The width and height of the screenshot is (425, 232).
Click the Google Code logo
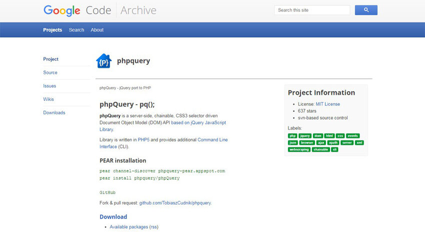pyautogui.click(x=77, y=10)
